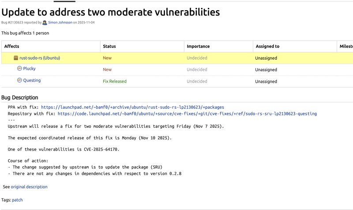Follow the Repository with fix URL

(x=187, y=114)
